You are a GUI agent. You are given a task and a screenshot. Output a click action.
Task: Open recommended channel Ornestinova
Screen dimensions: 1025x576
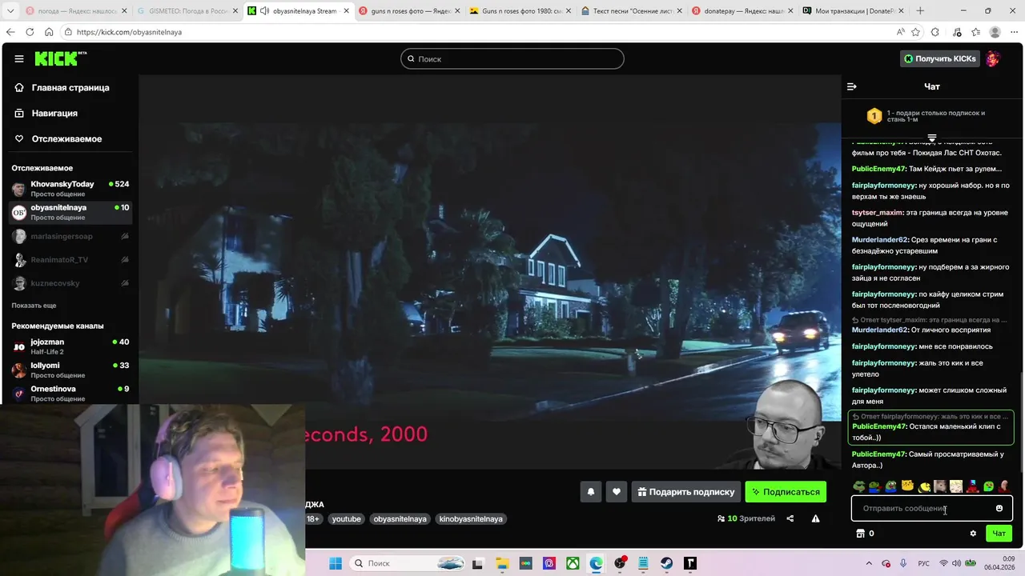(69, 393)
